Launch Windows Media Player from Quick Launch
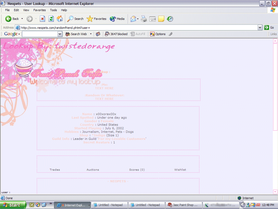Screen dimensions: 278x209 (38, 205)
